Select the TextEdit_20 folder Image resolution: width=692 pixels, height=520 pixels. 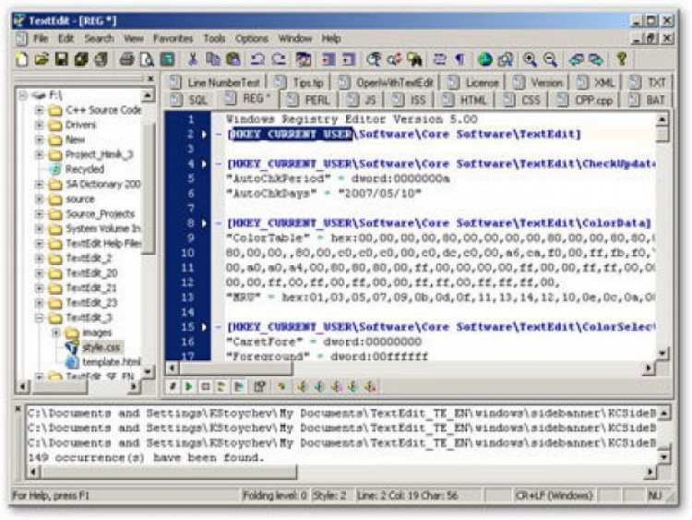pyautogui.click(x=91, y=273)
